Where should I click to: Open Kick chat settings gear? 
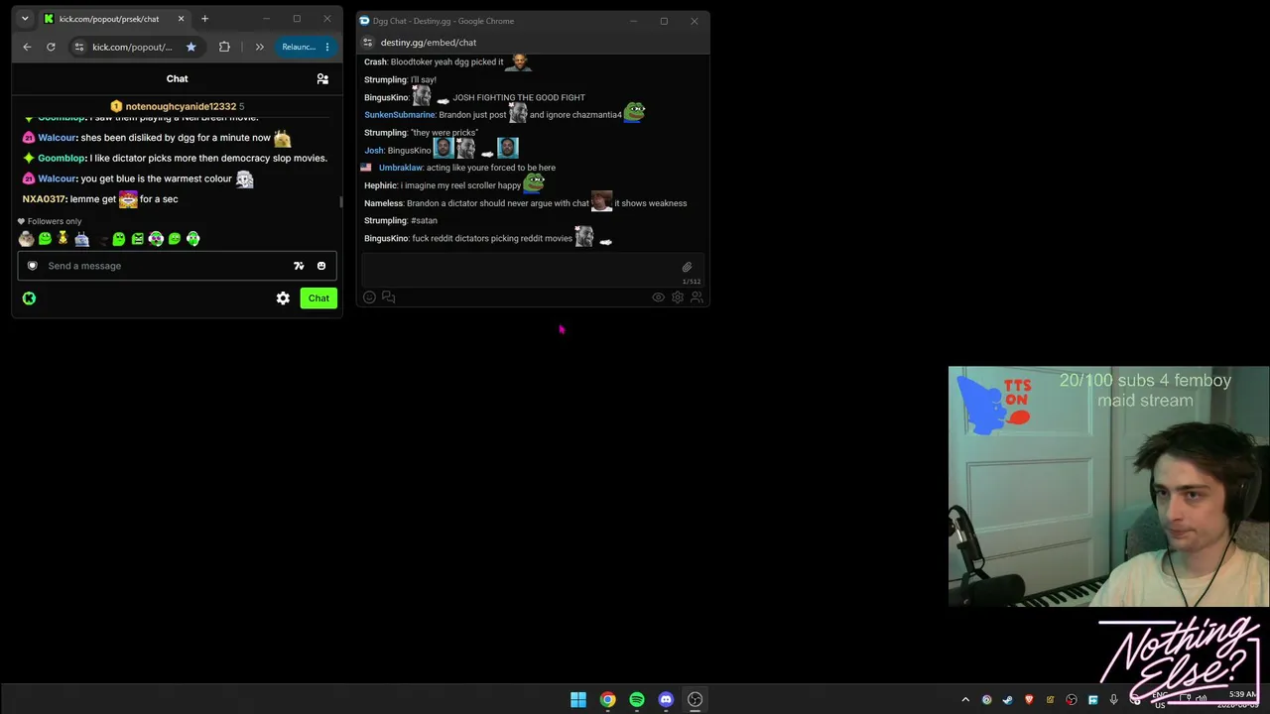(x=283, y=297)
